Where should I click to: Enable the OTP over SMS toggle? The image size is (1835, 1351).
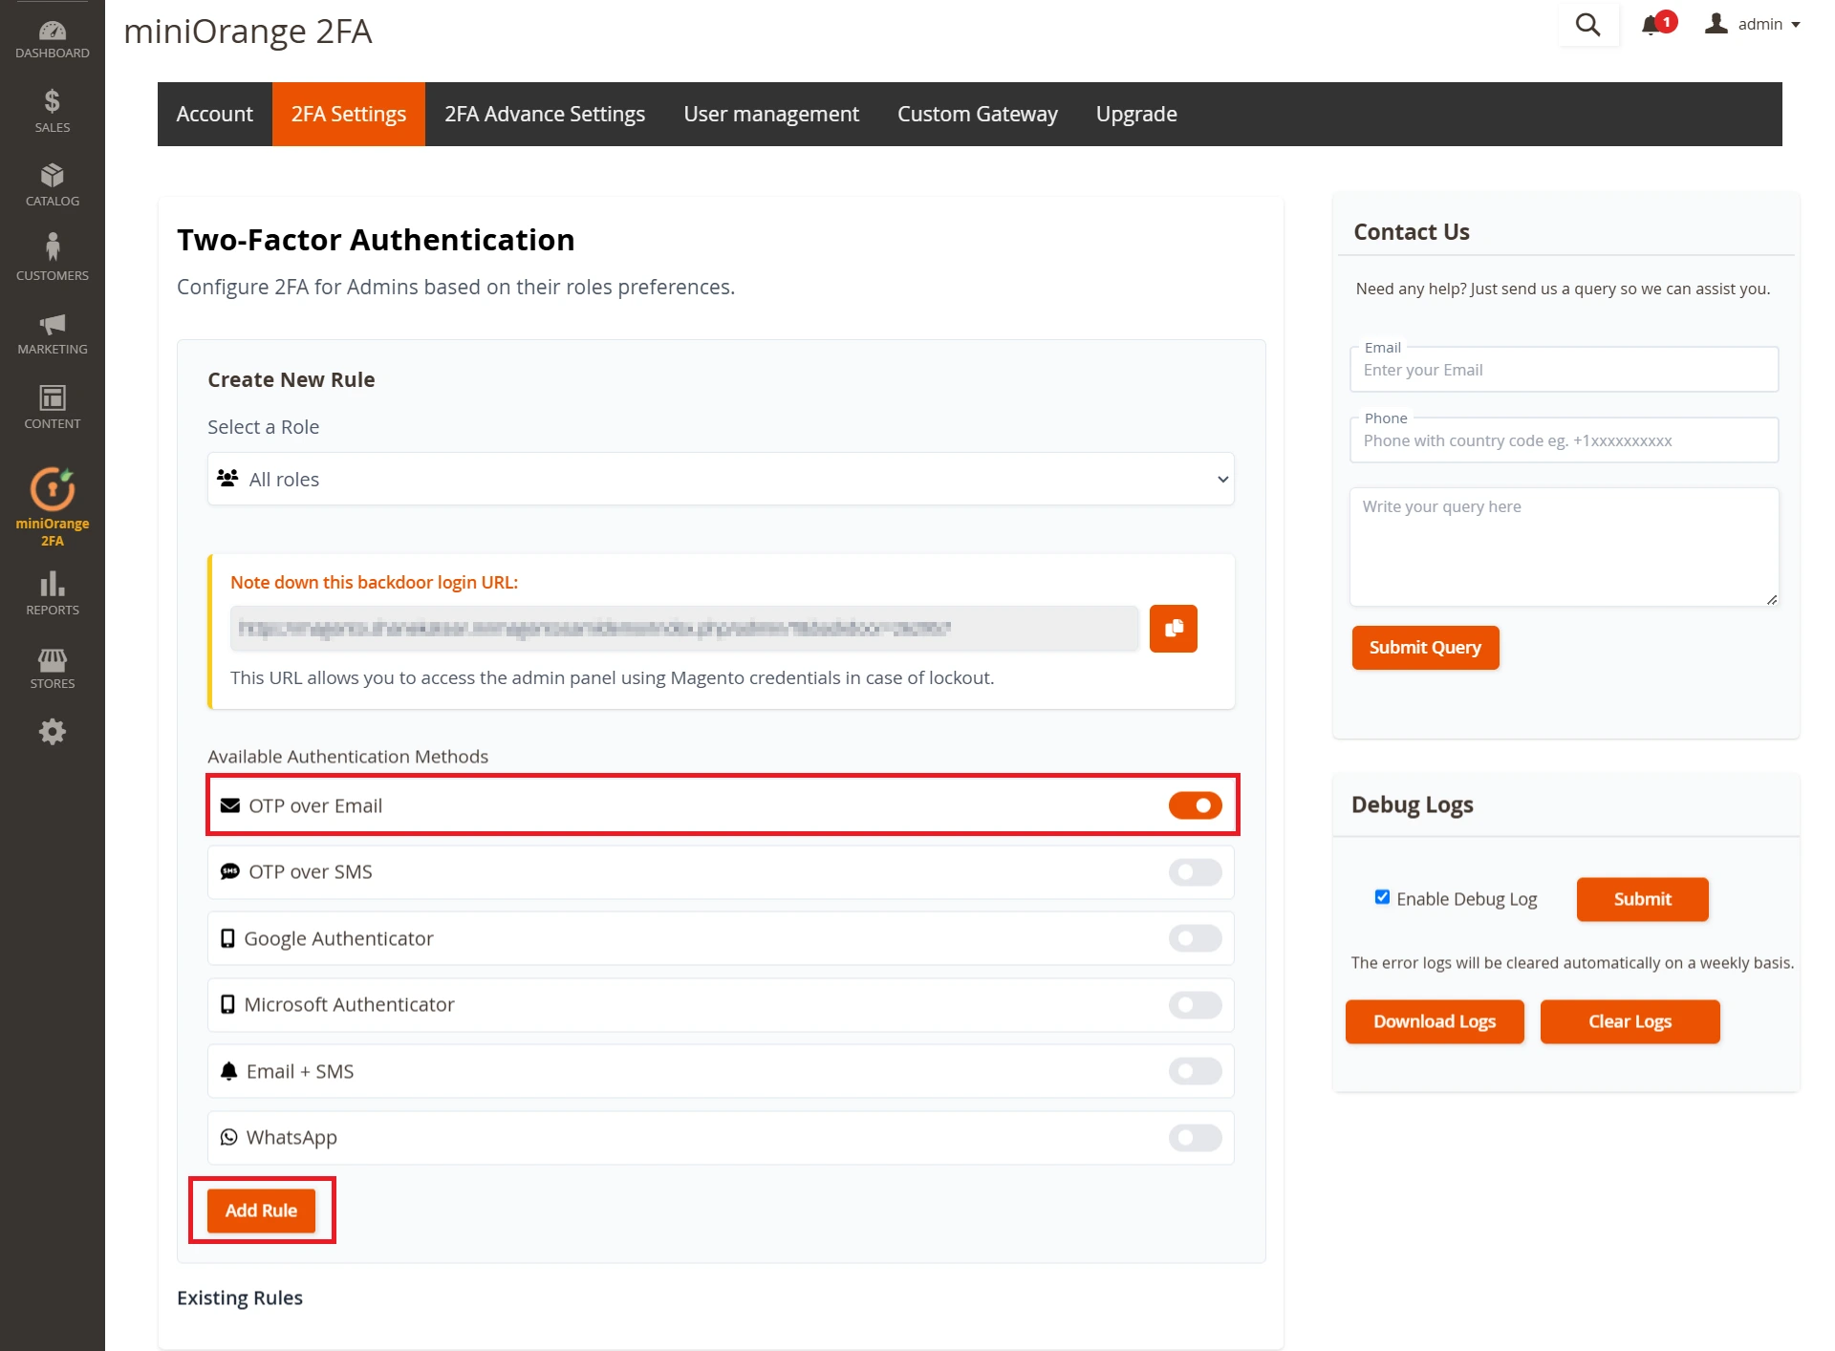pos(1195,871)
